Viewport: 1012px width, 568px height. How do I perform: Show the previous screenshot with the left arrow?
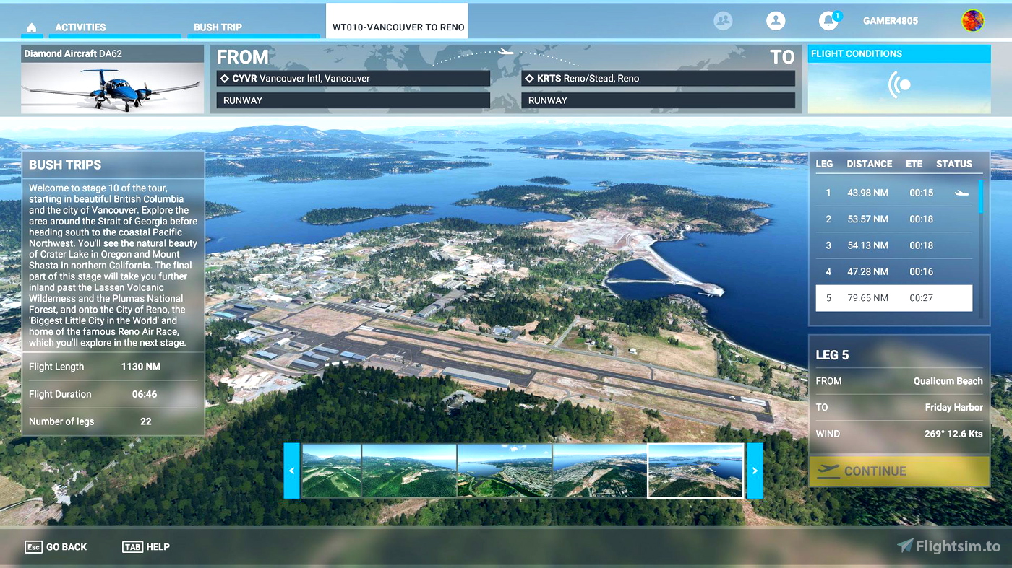point(291,471)
